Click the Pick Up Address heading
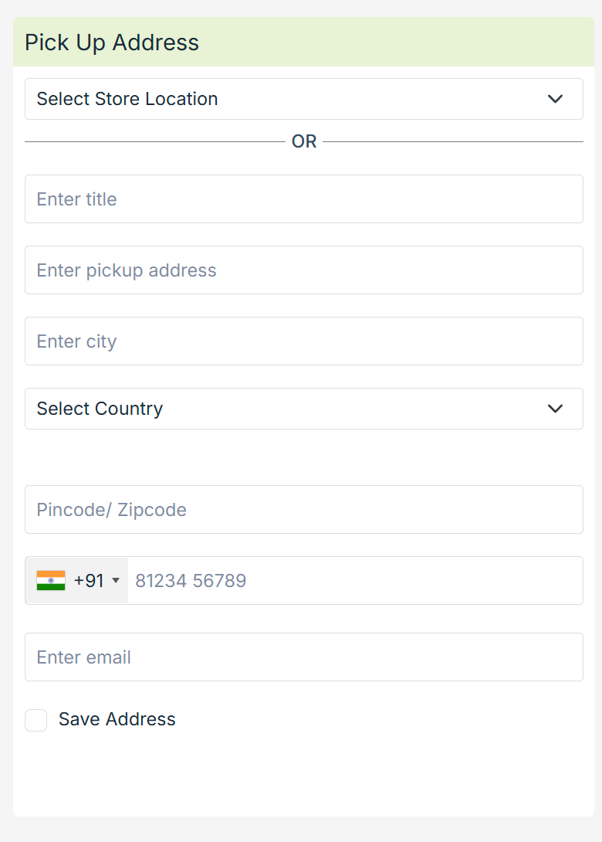Screen dimensions: 602x842 click(112, 42)
